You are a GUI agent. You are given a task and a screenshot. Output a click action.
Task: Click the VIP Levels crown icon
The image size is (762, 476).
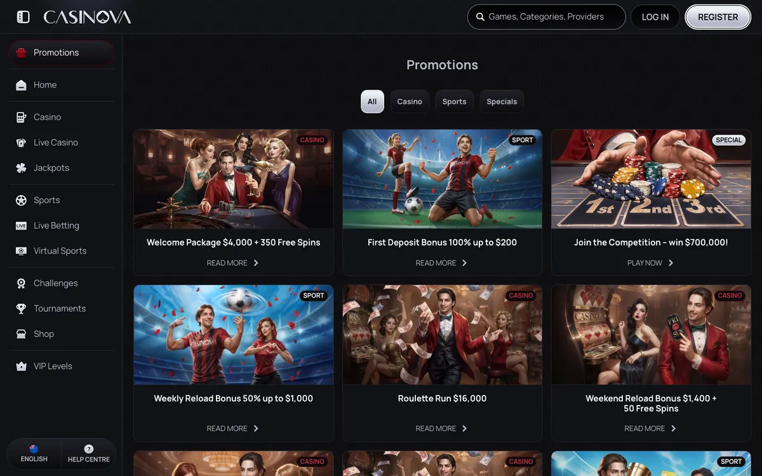tap(21, 367)
